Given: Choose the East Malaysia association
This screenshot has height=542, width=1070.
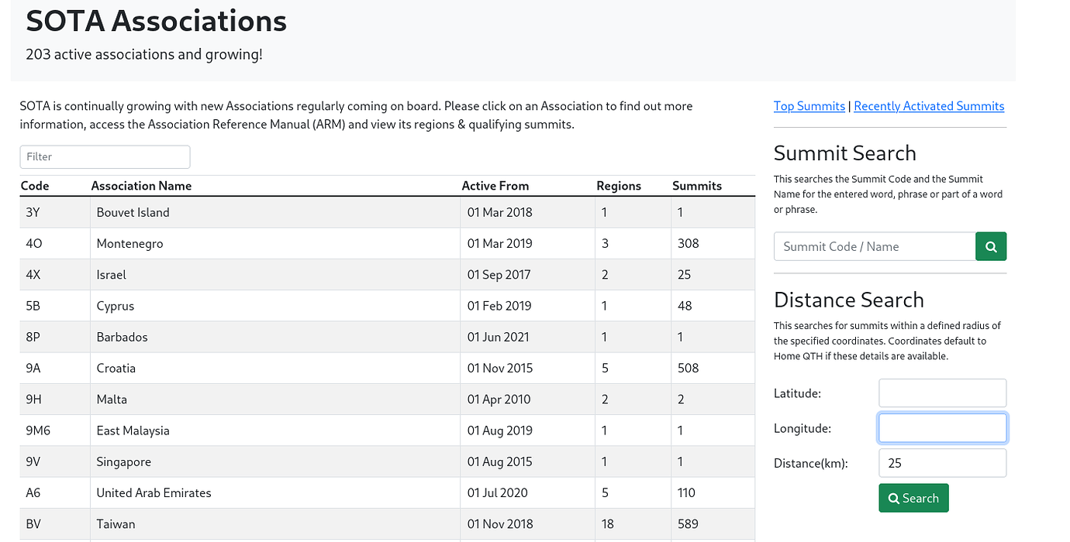Looking at the screenshot, I should tap(133, 431).
